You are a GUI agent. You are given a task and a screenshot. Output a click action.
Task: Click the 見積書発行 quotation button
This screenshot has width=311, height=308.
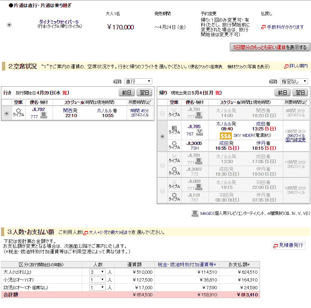tap(288, 245)
